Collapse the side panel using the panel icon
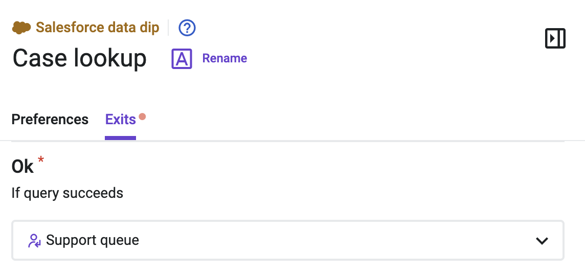 [555, 38]
